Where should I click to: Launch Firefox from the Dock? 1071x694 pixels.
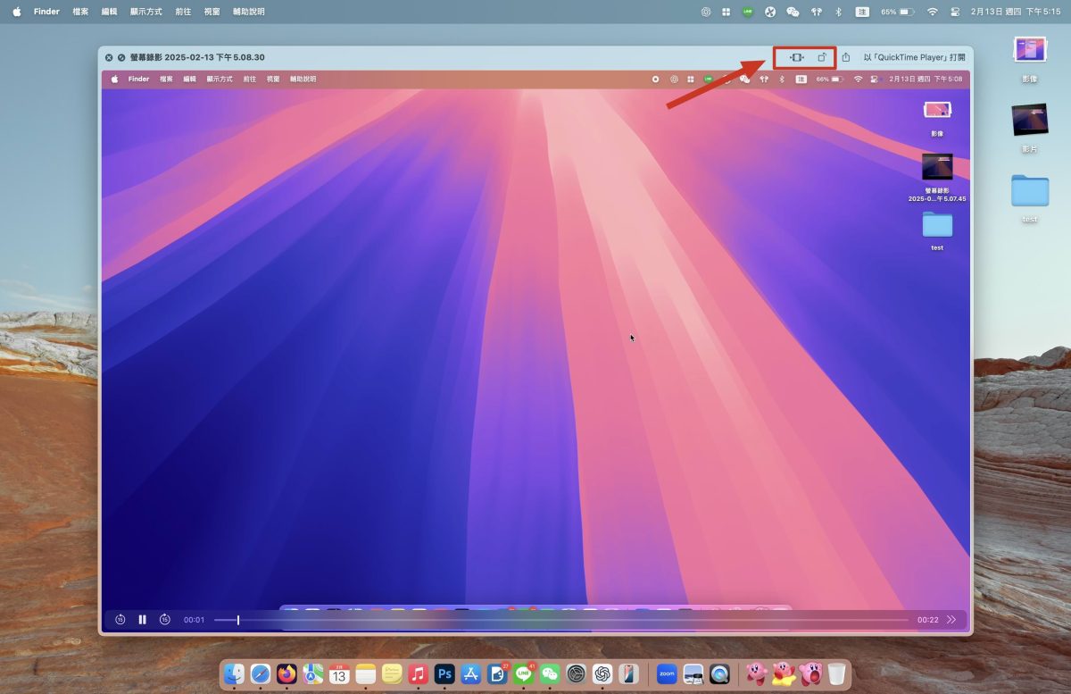286,673
